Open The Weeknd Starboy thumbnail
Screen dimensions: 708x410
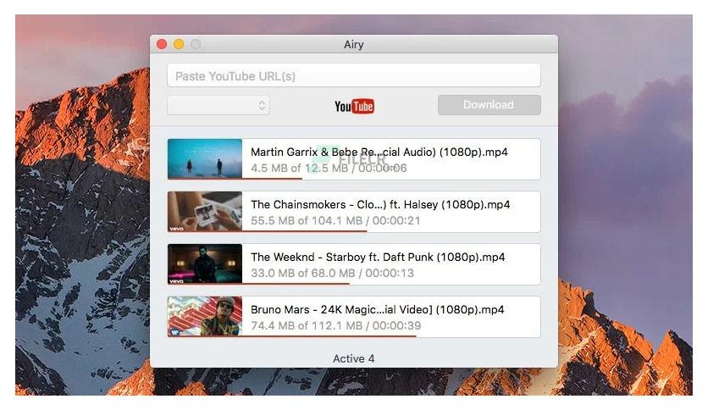(x=205, y=263)
